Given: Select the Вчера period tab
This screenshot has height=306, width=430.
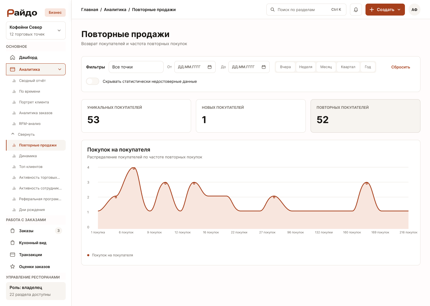Looking at the screenshot, I should click(x=285, y=67).
